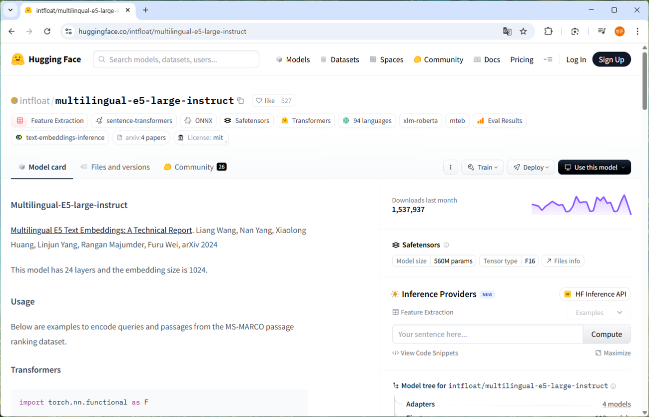Click Log In
This screenshot has height=417, width=649.
[576, 59]
